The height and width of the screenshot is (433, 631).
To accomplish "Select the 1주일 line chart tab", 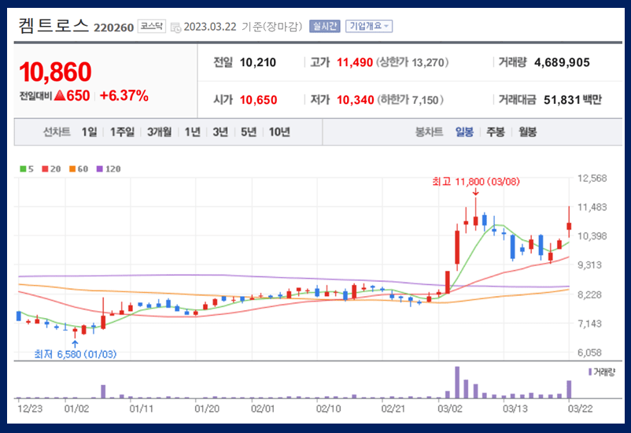I will [x=122, y=131].
